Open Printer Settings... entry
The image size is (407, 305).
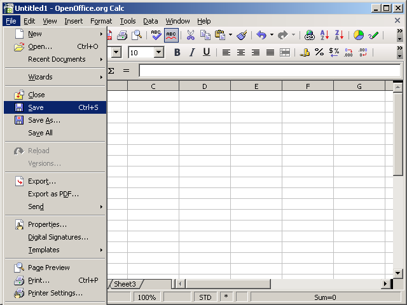coord(55,293)
